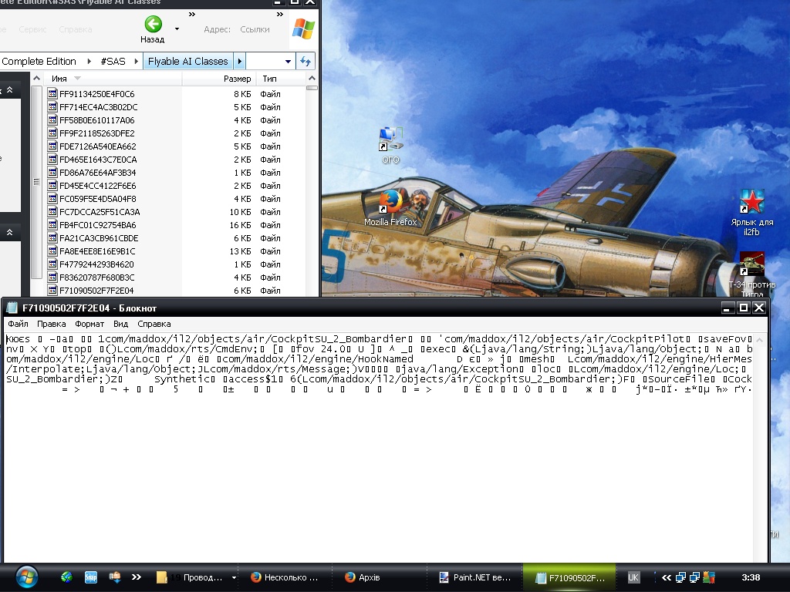Open first network connection tray icon
790x592 pixels.
coord(680,577)
